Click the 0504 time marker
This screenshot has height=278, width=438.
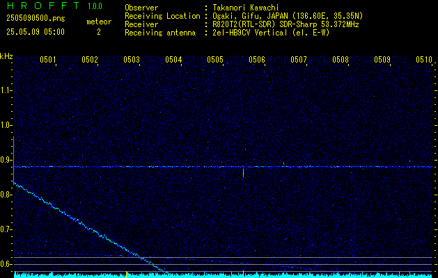click(x=173, y=59)
